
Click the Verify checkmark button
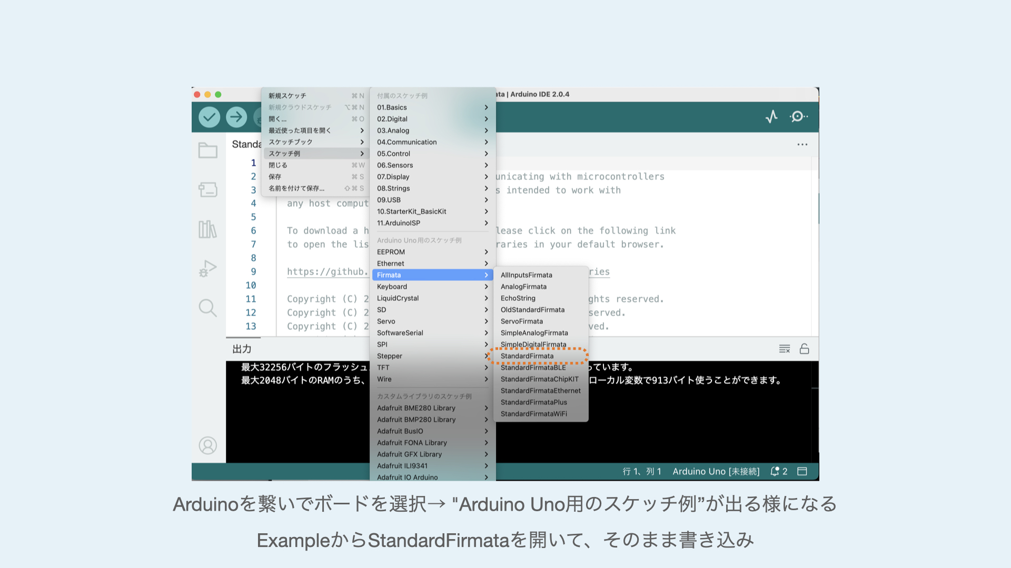209,117
